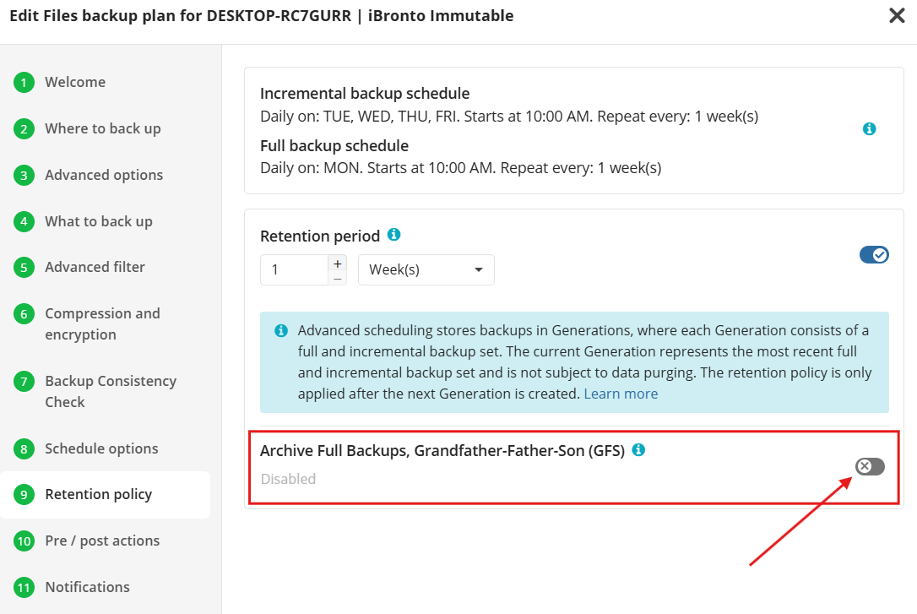Click the step 6 Compression number icon
Image resolution: width=917 pixels, height=614 pixels.
tap(24, 314)
